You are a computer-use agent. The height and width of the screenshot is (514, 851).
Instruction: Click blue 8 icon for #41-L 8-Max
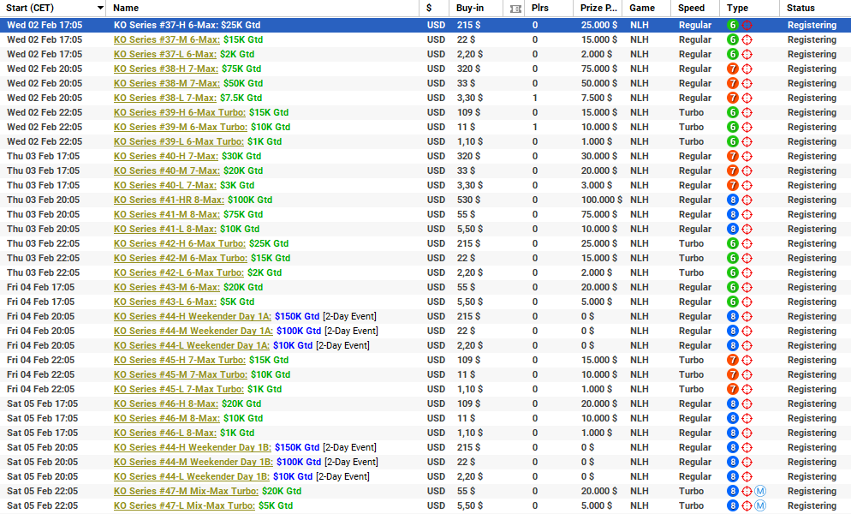pos(733,229)
